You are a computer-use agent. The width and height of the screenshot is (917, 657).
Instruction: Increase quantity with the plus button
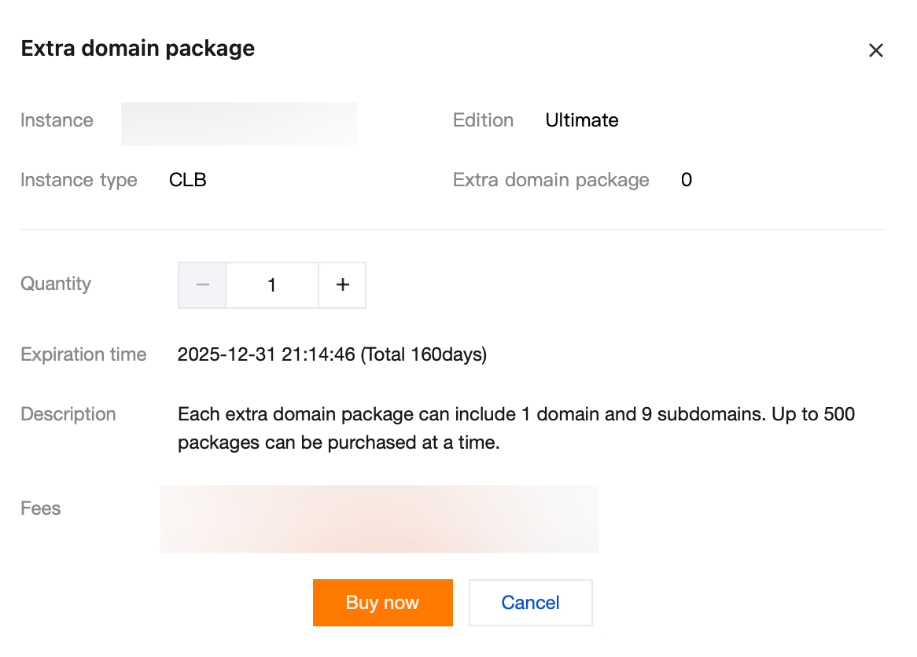coord(342,285)
